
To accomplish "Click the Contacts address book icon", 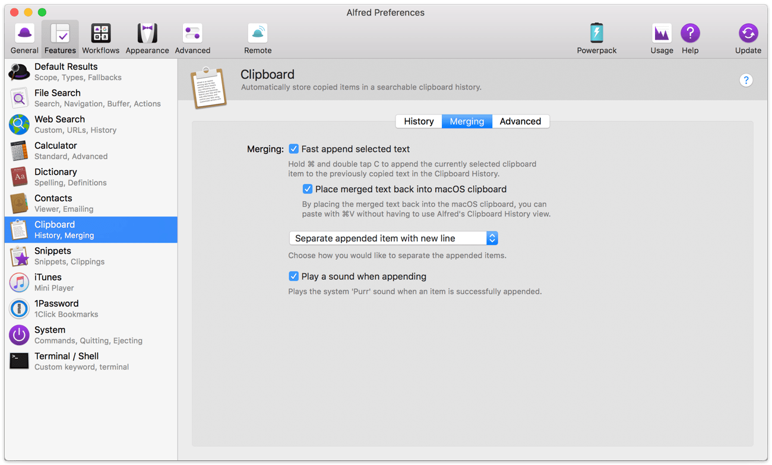I will coord(19,203).
